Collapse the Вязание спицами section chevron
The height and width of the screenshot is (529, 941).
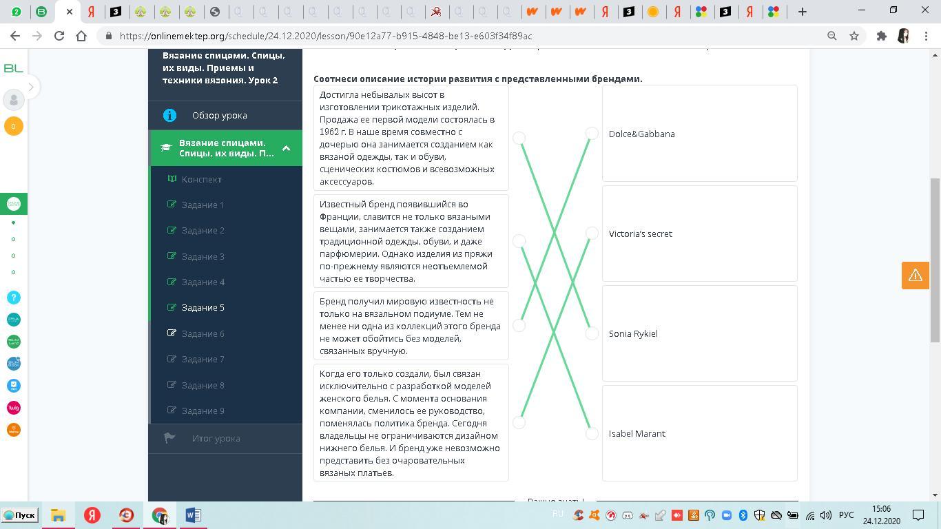coord(286,148)
